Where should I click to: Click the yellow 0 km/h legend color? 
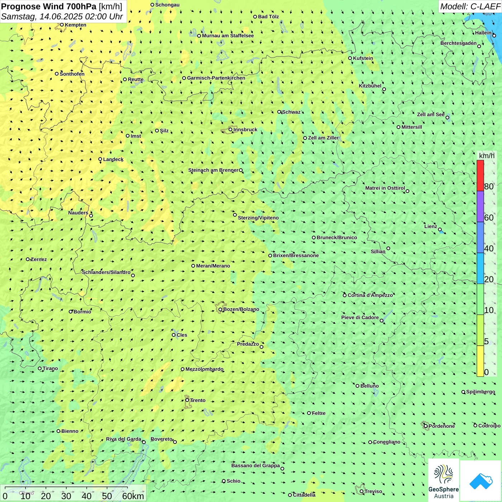pos(480,361)
